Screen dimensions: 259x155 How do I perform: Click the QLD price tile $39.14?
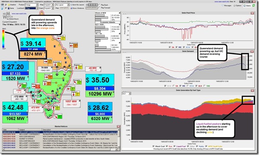click(33, 43)
